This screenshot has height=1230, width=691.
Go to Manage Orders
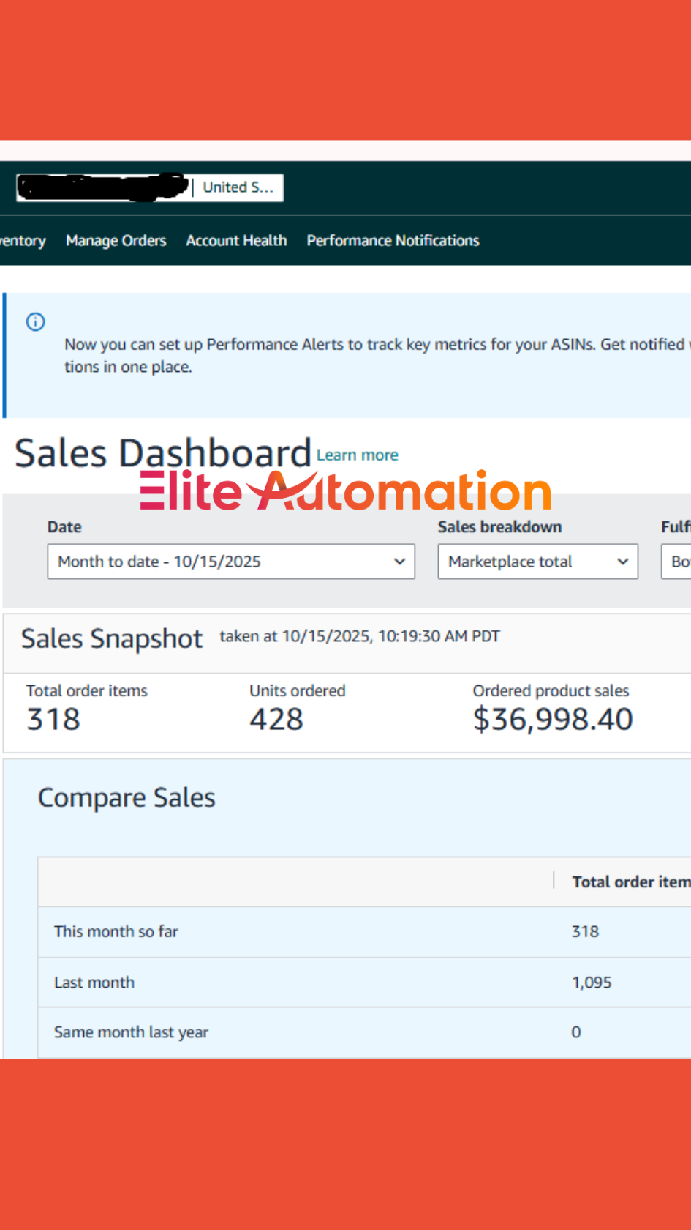116,241
